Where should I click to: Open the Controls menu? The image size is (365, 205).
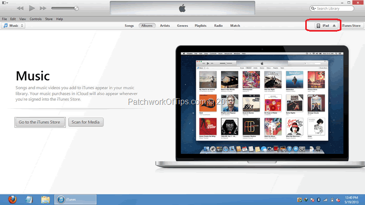[x=35, y=19]
